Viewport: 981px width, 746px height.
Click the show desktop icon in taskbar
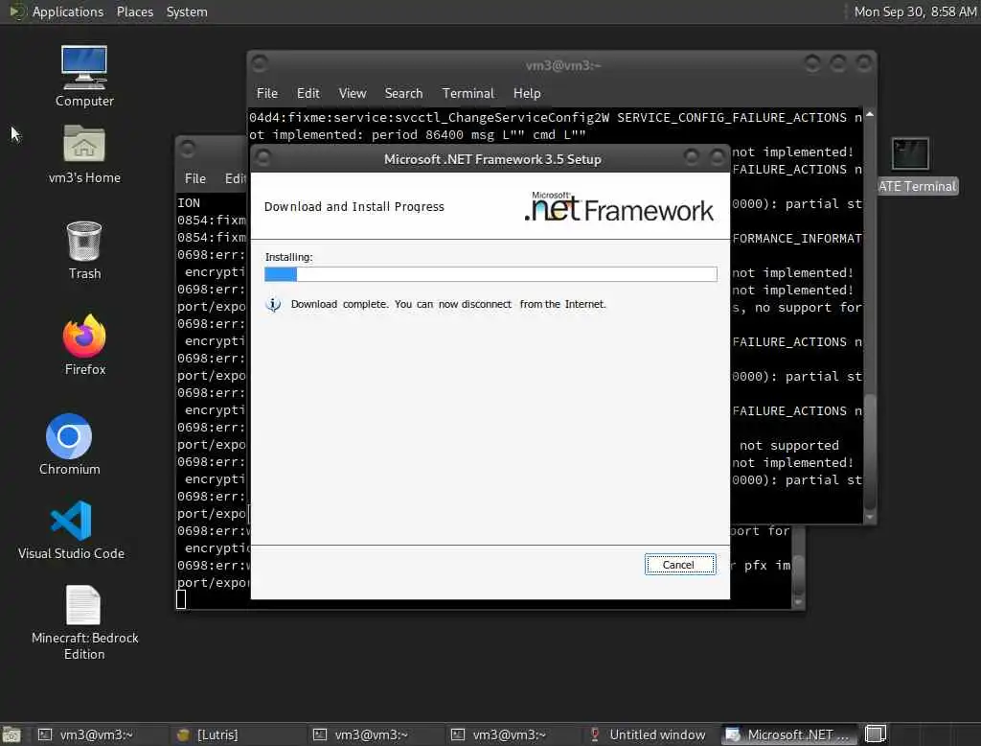pyautogui.click(x=11, y=734)
